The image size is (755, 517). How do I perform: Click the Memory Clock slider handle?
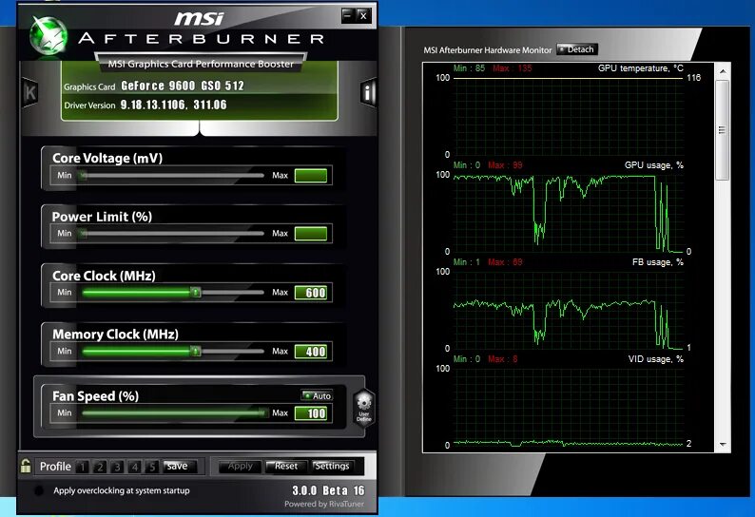(x=195, y=351)
